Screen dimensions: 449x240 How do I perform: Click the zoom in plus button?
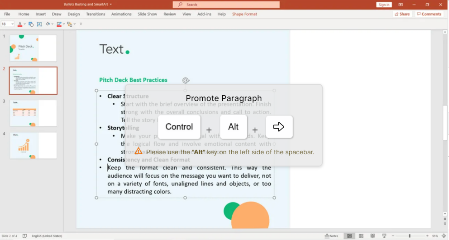point(427,236)
